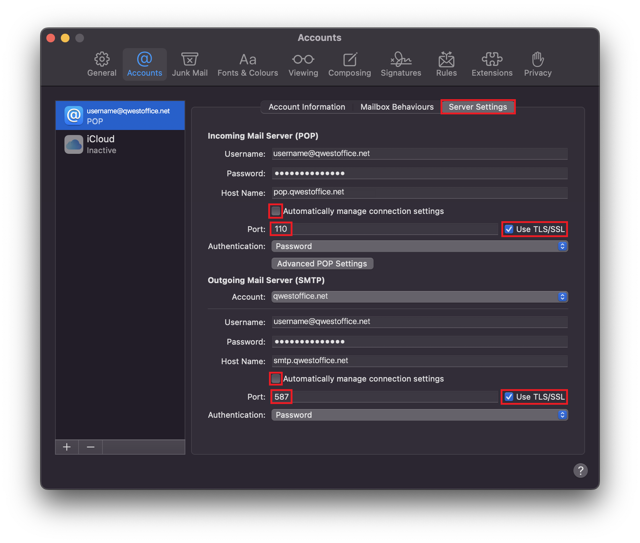Enable automatic connection settings for incoming POP
This screenshot has width=640, height=543.
point(276,211)
